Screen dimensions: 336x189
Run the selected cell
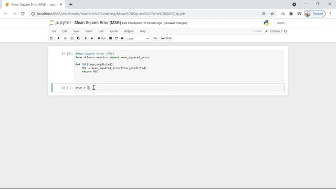(102, 38)
